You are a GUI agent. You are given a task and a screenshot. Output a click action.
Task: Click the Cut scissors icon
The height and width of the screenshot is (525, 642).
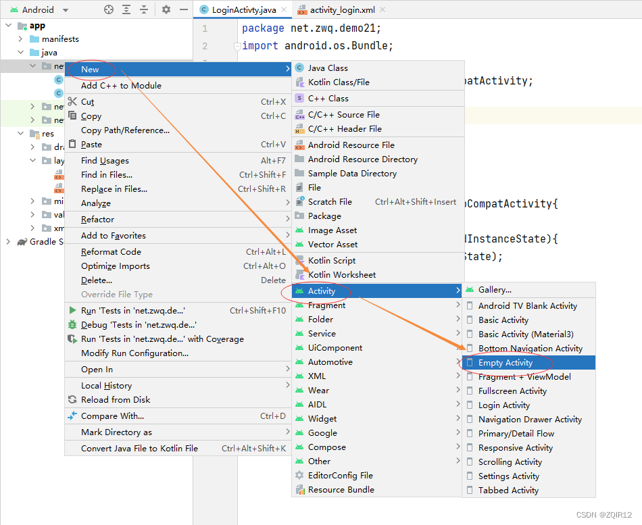[72, 101]
